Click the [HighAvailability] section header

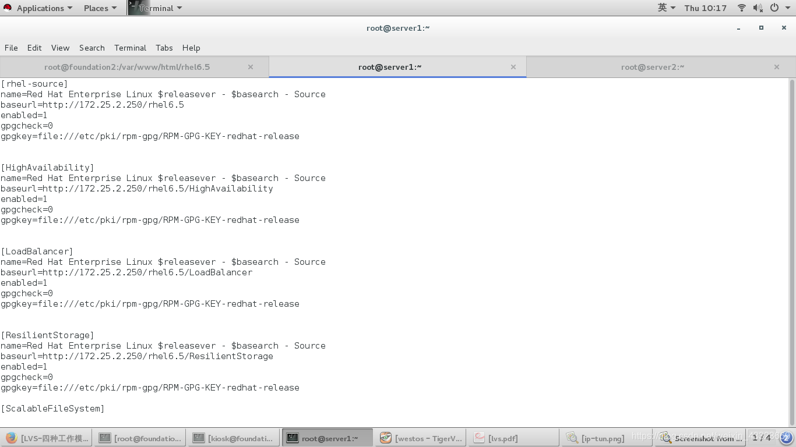[47, 168]
